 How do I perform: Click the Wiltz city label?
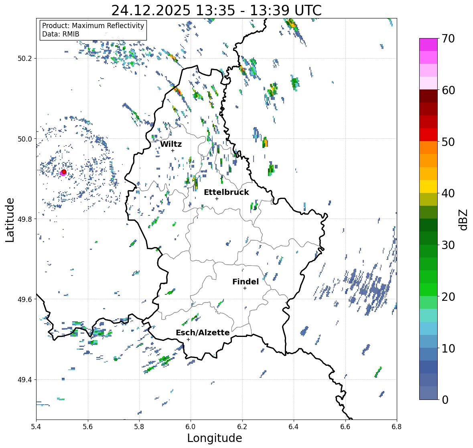click(171, 144)
